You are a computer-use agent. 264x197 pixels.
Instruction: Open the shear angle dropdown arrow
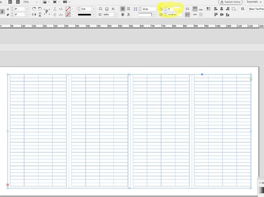tap(27, 15)
